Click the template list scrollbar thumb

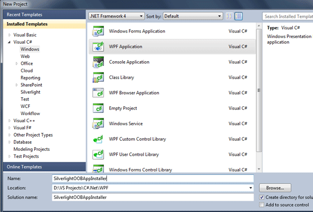[259, 90]
